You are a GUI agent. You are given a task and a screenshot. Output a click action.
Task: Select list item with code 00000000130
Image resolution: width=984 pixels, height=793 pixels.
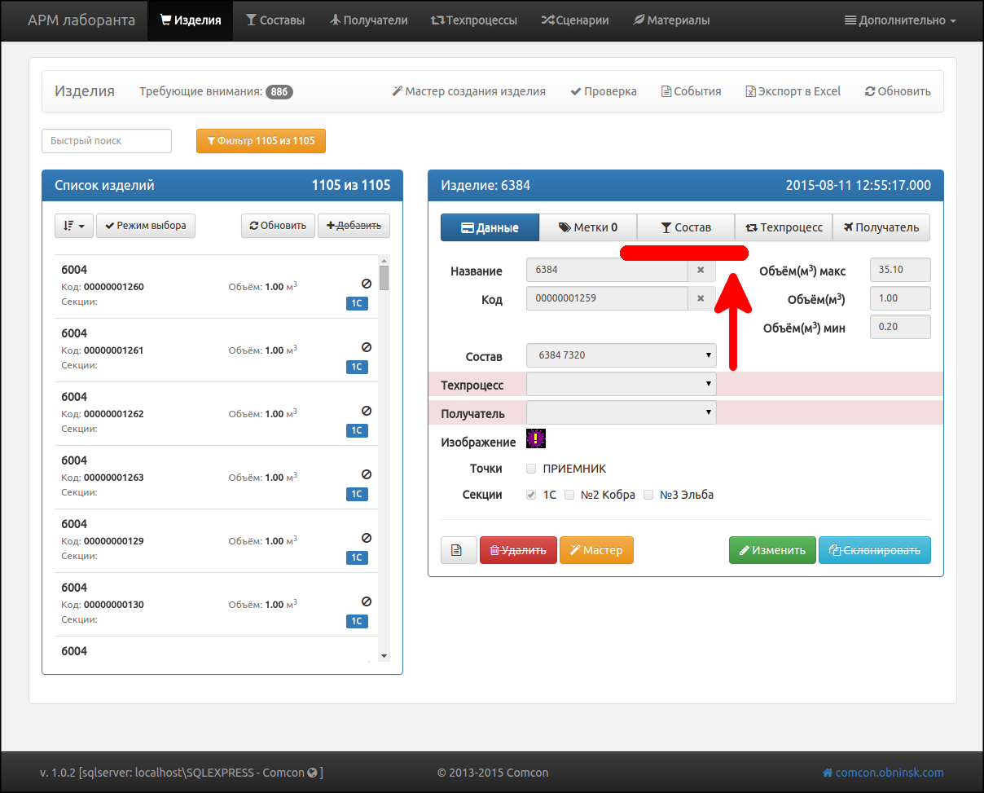[x=216, y=604]
